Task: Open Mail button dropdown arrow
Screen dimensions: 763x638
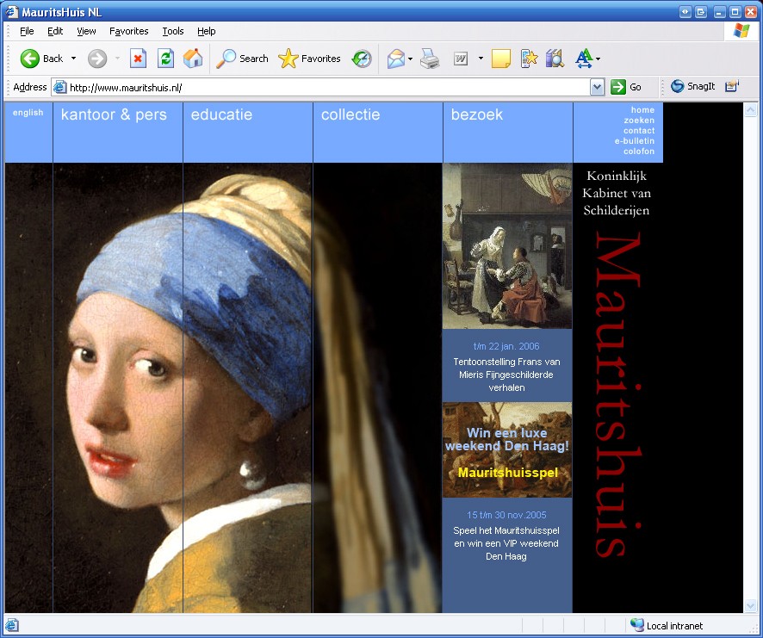Action: [410, 59]
